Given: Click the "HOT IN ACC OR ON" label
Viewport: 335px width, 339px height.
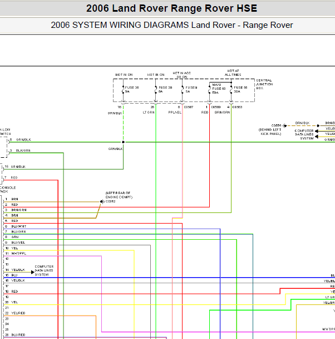Looking at the screenshot, I should [181, 75].
